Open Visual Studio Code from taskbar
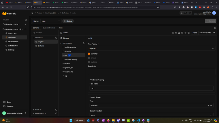The image size is (219, 123). (x=138, y=120)
